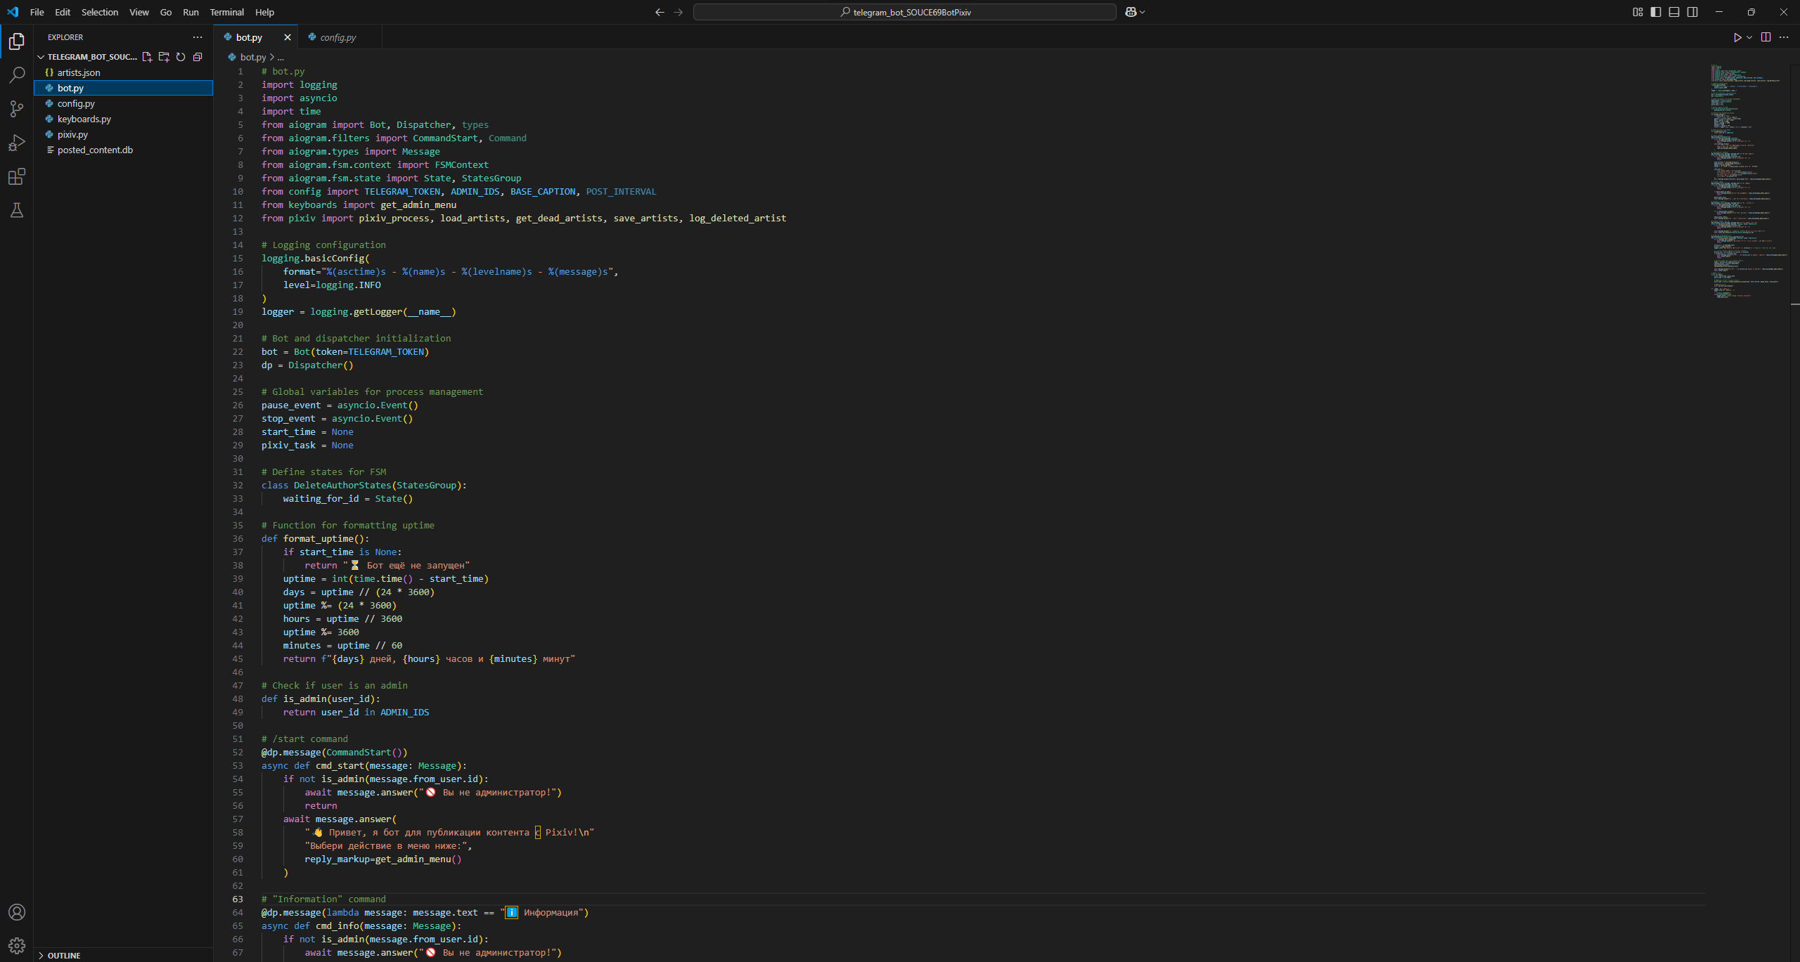1800x962 pixels.
Task: Open the Terminal menu
Action: click(x=226, y=12)
